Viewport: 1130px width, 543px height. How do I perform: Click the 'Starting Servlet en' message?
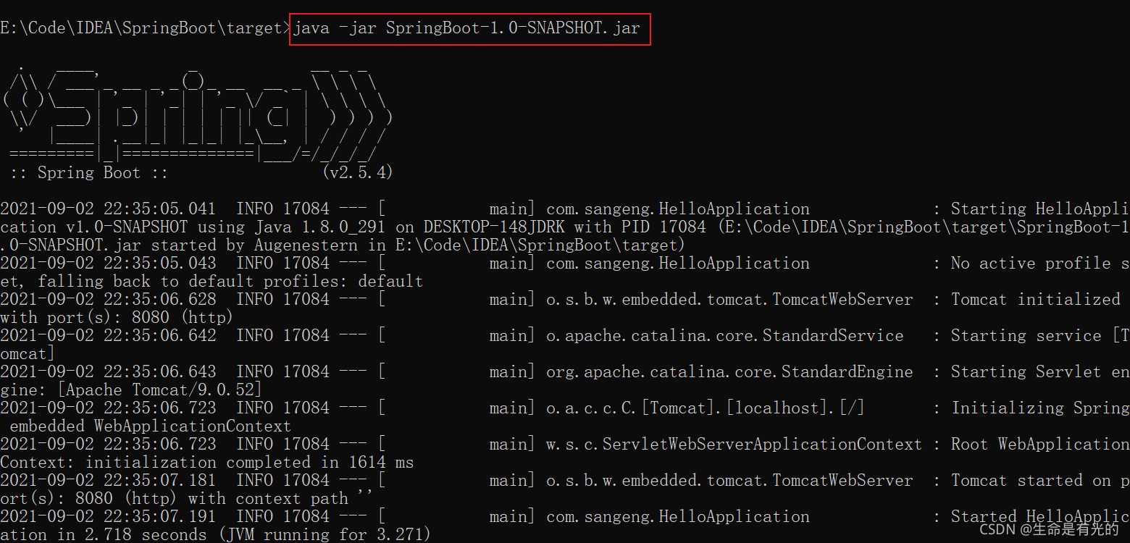[x=1039, y=372]
